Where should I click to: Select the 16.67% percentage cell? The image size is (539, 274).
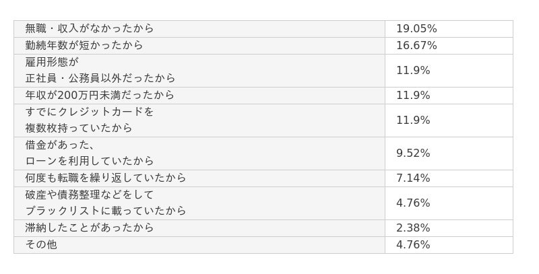tap(416, 46)
